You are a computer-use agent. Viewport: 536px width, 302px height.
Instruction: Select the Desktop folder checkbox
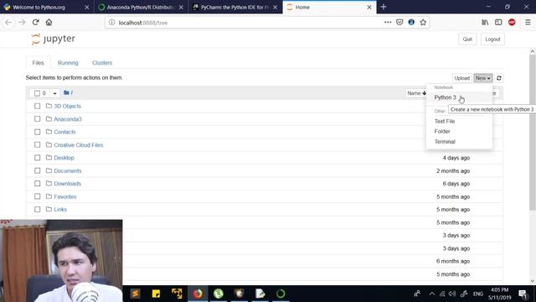37,158
